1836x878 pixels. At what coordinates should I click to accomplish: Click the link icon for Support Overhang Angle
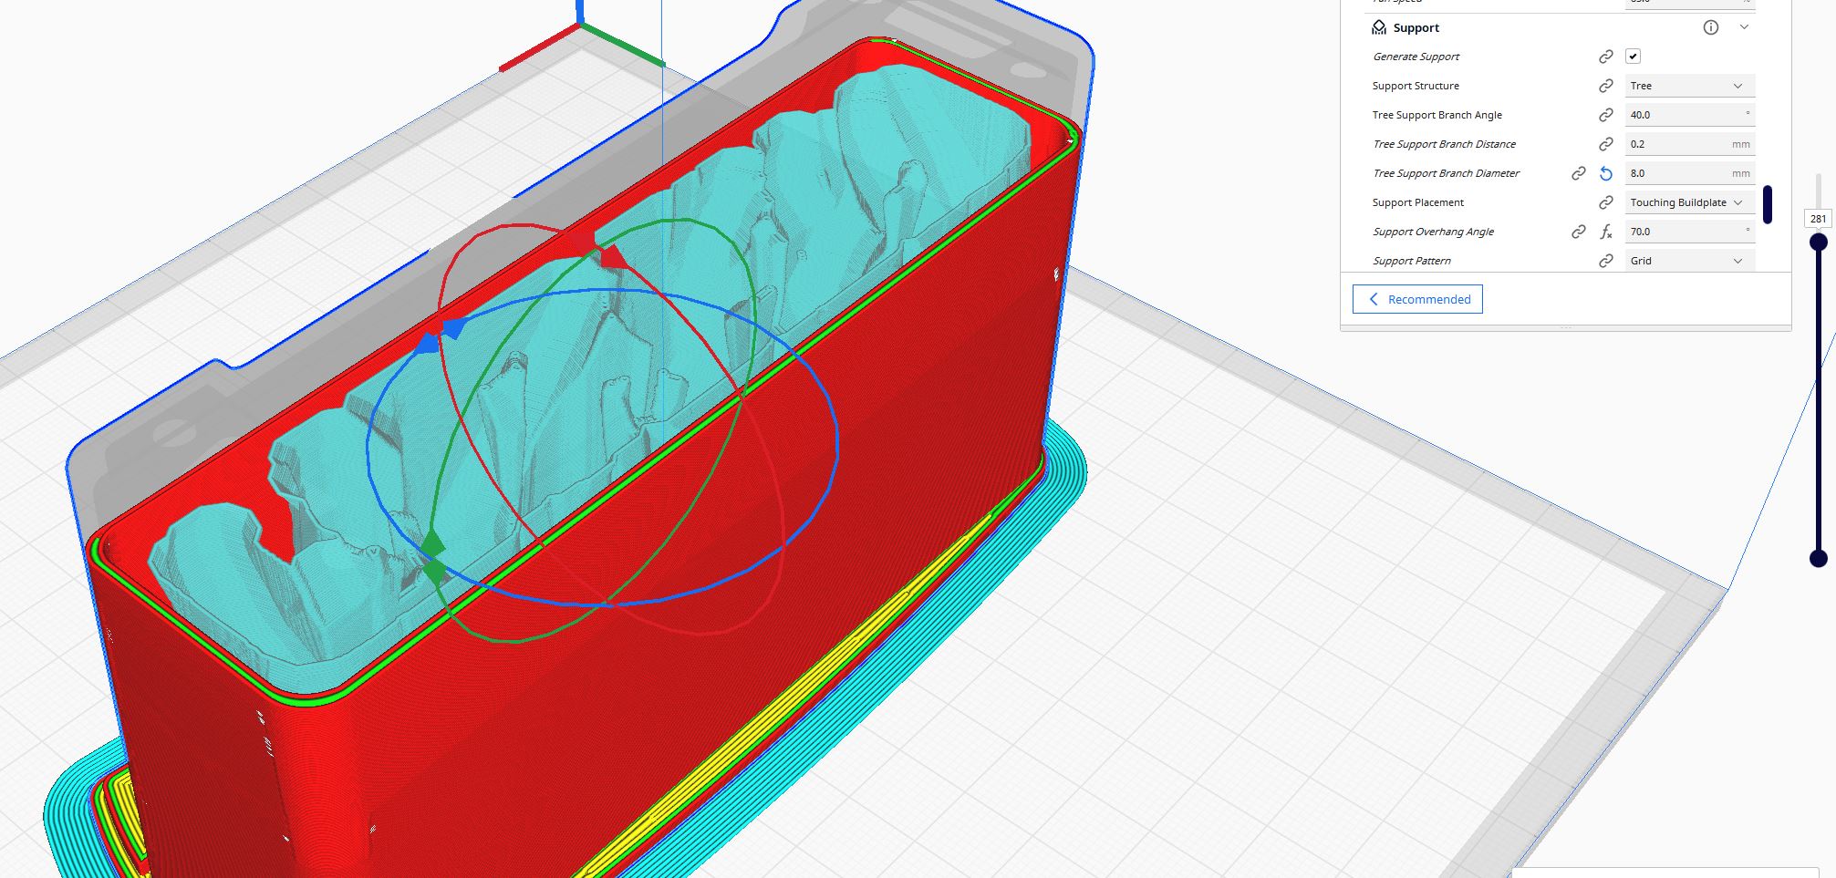point(1579,232)
